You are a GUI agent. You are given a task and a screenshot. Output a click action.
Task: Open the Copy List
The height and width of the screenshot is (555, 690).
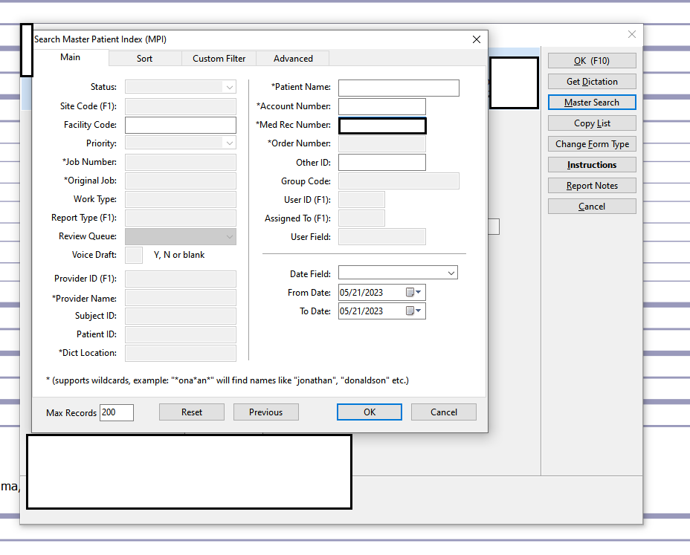pos(592,123)
